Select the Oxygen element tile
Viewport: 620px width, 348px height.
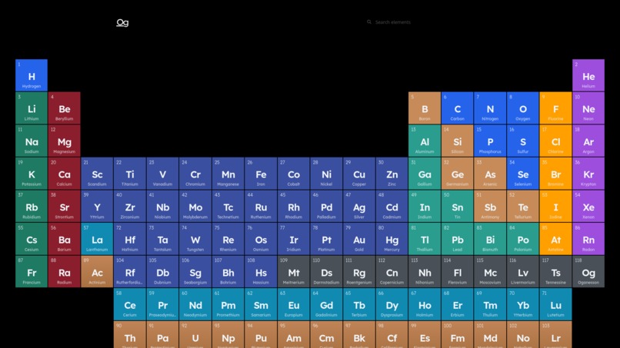point(523,108)
